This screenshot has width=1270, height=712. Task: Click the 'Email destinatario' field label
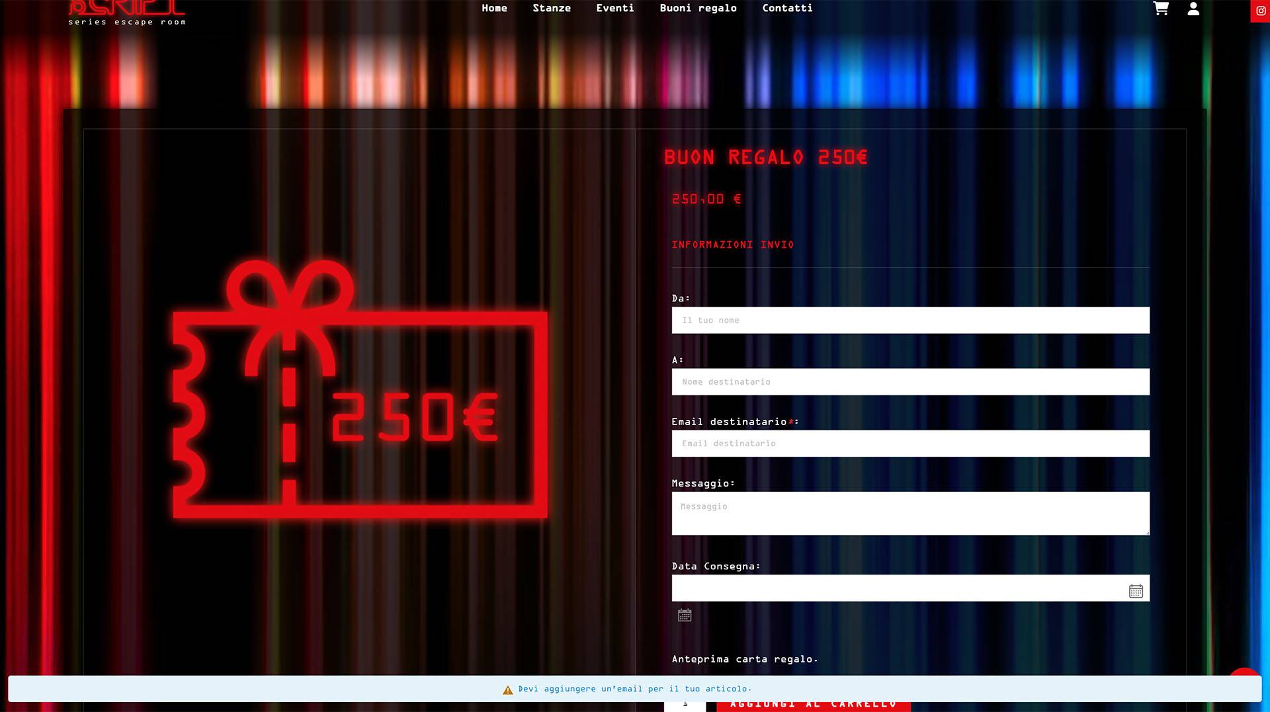735,422
